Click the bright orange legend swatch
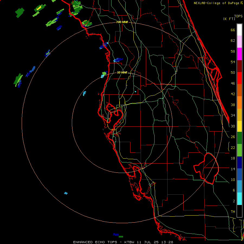This screenshot has height=244, width=244. pyautogui.click(x=239, y=102)
